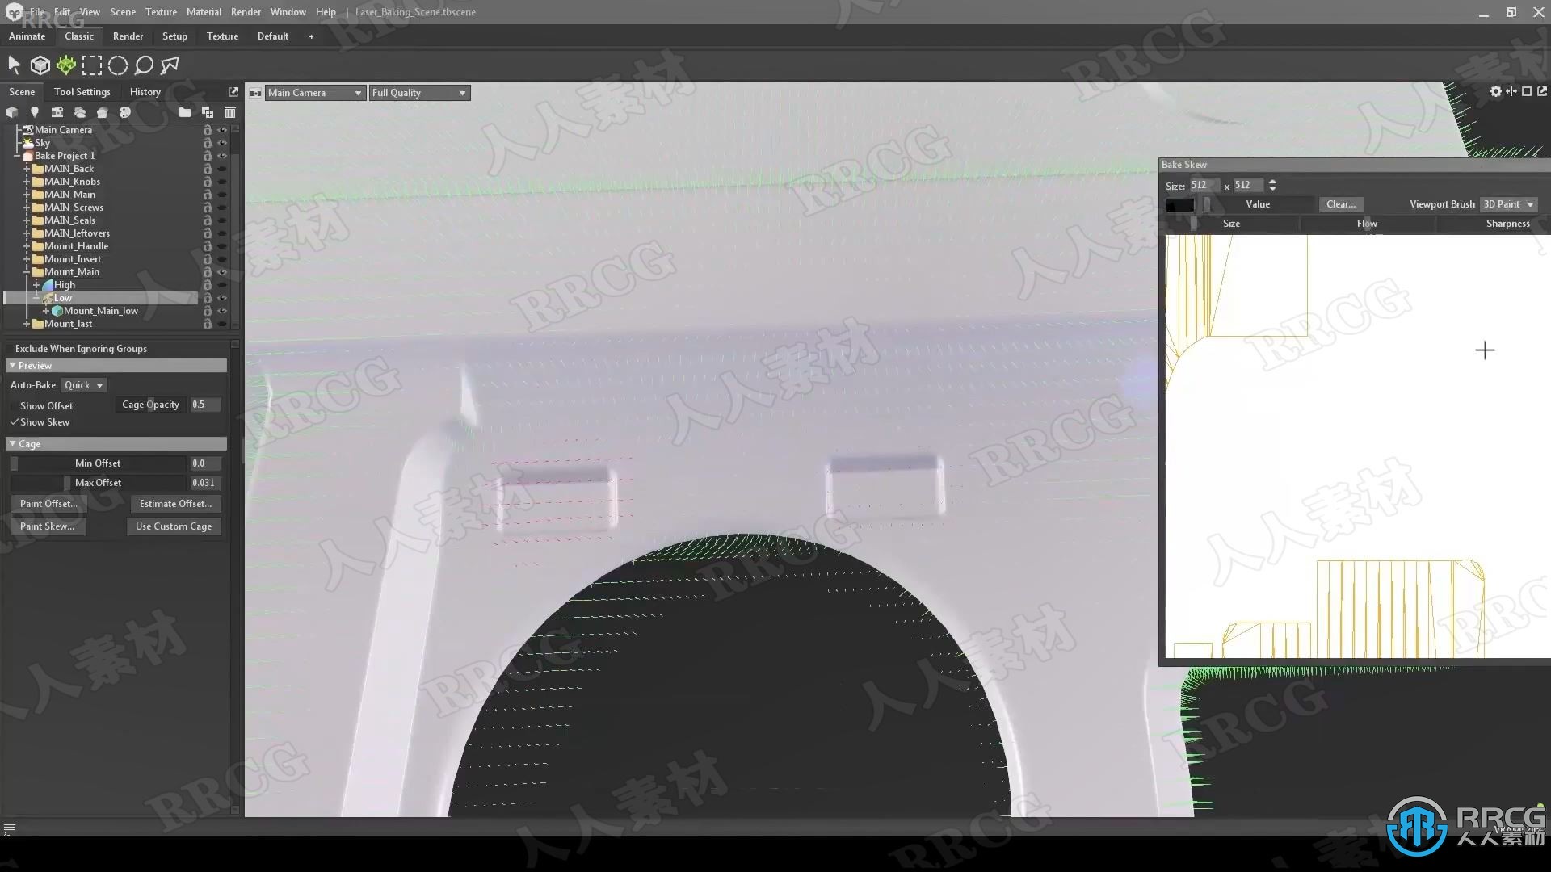Split the viewport with the divider icon
The height and width of the screenshot is (872, 1551).
pyautogui.click(x=1511, y=91)
